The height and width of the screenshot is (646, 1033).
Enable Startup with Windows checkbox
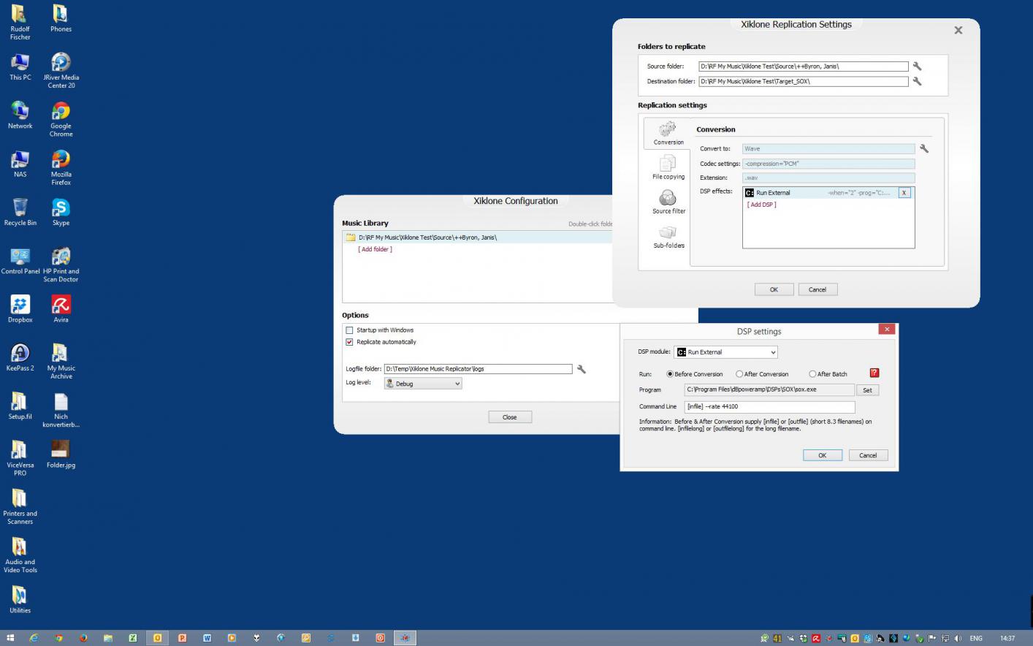point(349,330)
